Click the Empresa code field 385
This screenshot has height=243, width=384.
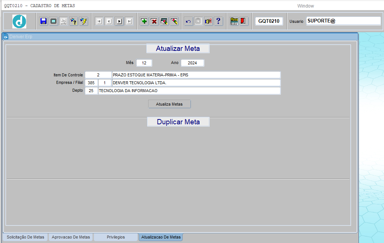click(x=91, y=83)
